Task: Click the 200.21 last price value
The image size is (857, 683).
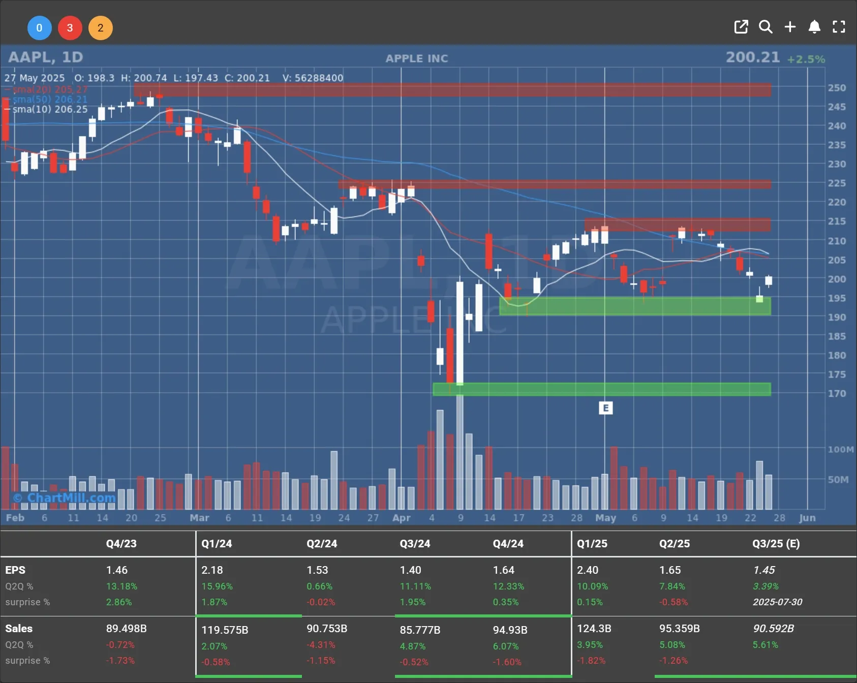Action: pyautogui.click(x=753, y=57)
